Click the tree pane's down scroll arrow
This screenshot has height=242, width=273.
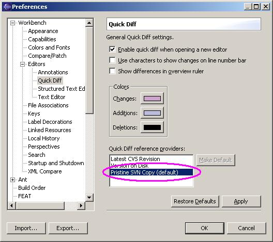point(89,197)
